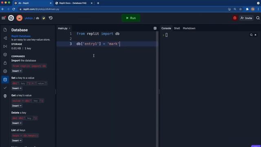
Task: Open search in the top right
Action: pyautogui.click(x=258, y=18)
